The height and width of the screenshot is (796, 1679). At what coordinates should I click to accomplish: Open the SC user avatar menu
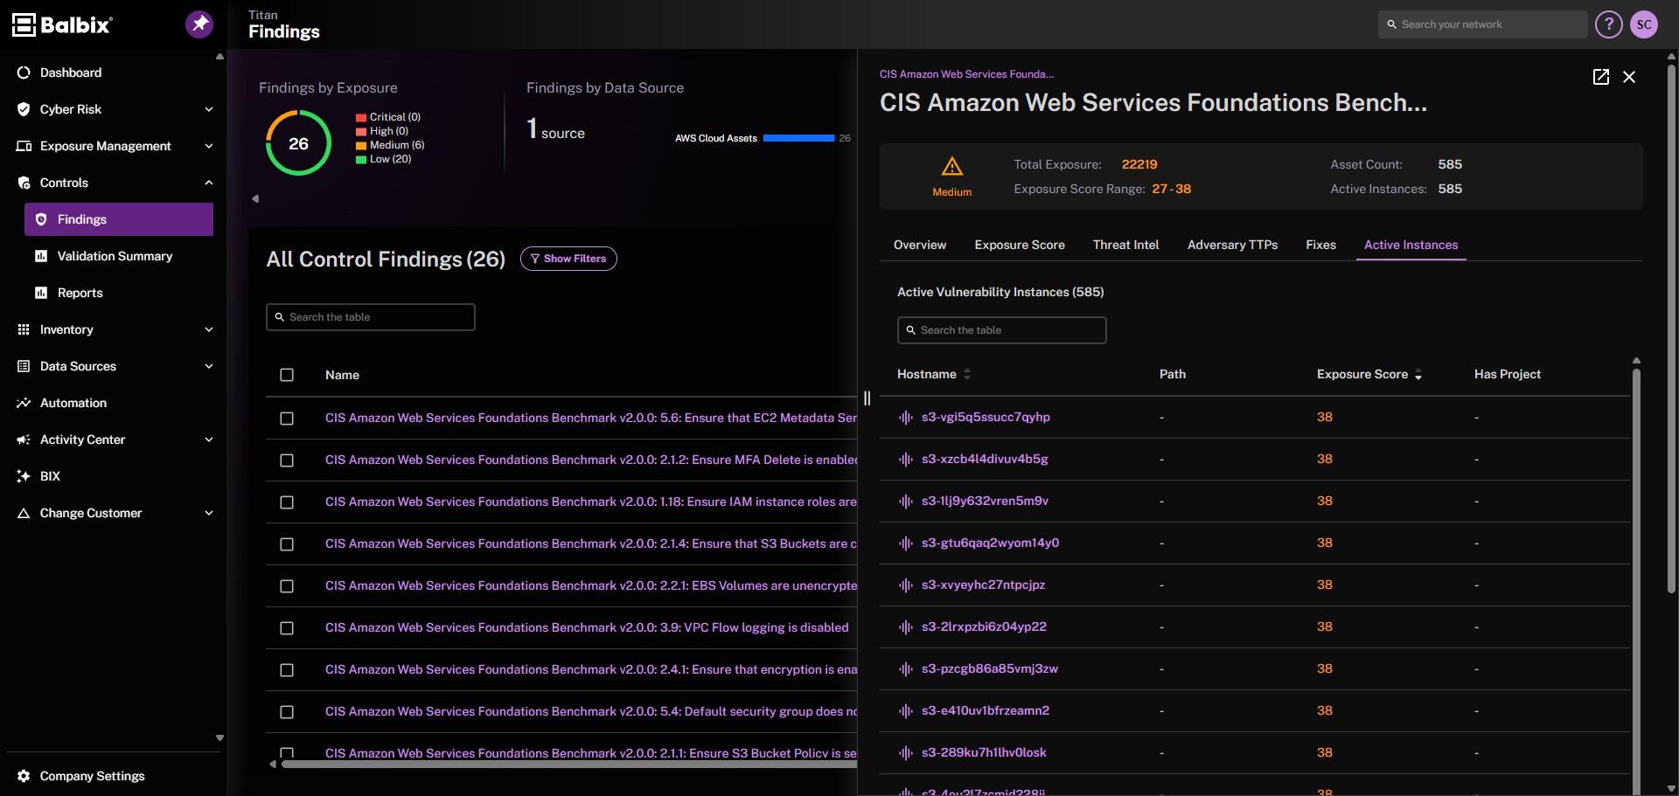[x=1644, y=24]
